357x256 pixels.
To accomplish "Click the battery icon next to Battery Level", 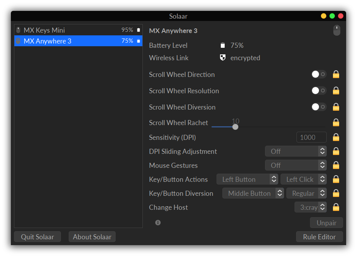I will coord(223,45).
